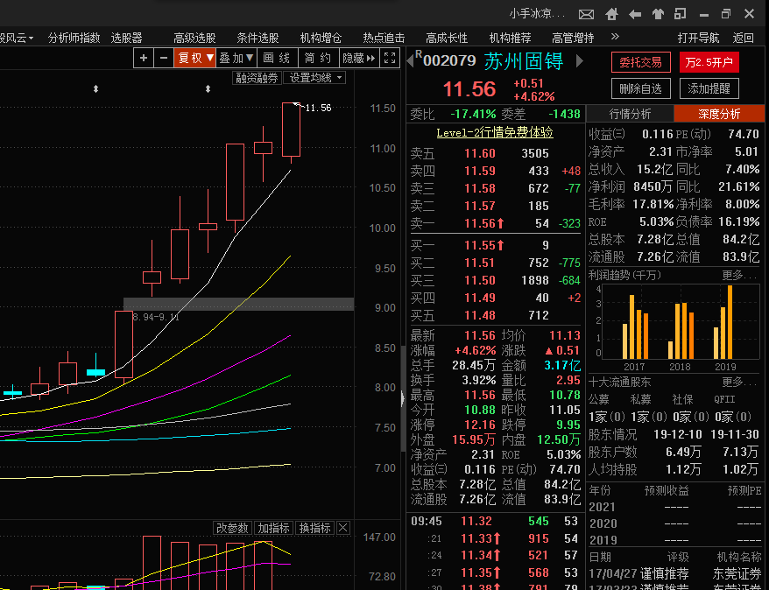Enable the 画线 drawing tool
Screen dimensions: 769x590
[277, 58]
